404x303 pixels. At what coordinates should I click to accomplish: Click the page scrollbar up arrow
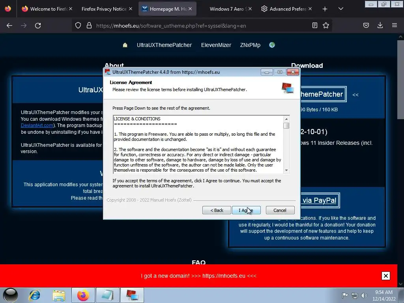pyautogui.click(x=401, y=37)
